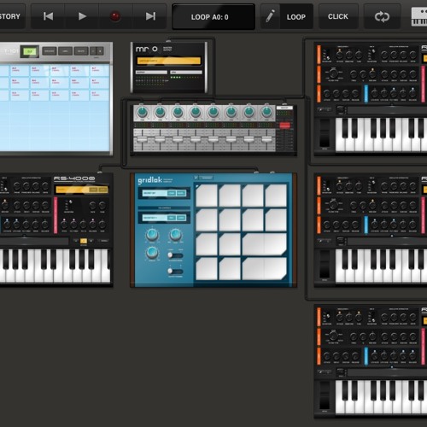The image size is (427, 427).
Task: Toggle the metronome CLICK button
Action: [338, 16]
